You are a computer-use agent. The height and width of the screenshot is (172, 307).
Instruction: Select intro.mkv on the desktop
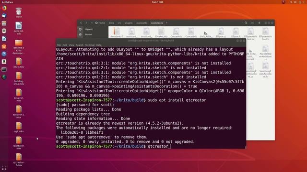(19, 63)
